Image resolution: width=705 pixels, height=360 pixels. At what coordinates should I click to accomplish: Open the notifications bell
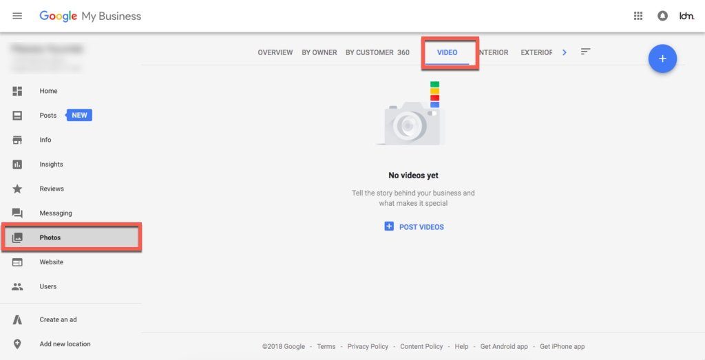click(x=662, y=17)
